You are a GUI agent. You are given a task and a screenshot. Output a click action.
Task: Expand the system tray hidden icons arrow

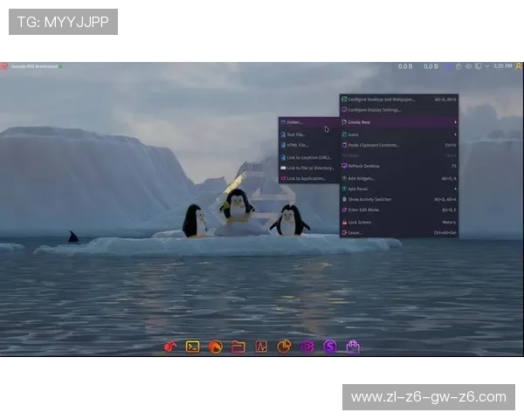pos(486,66)
